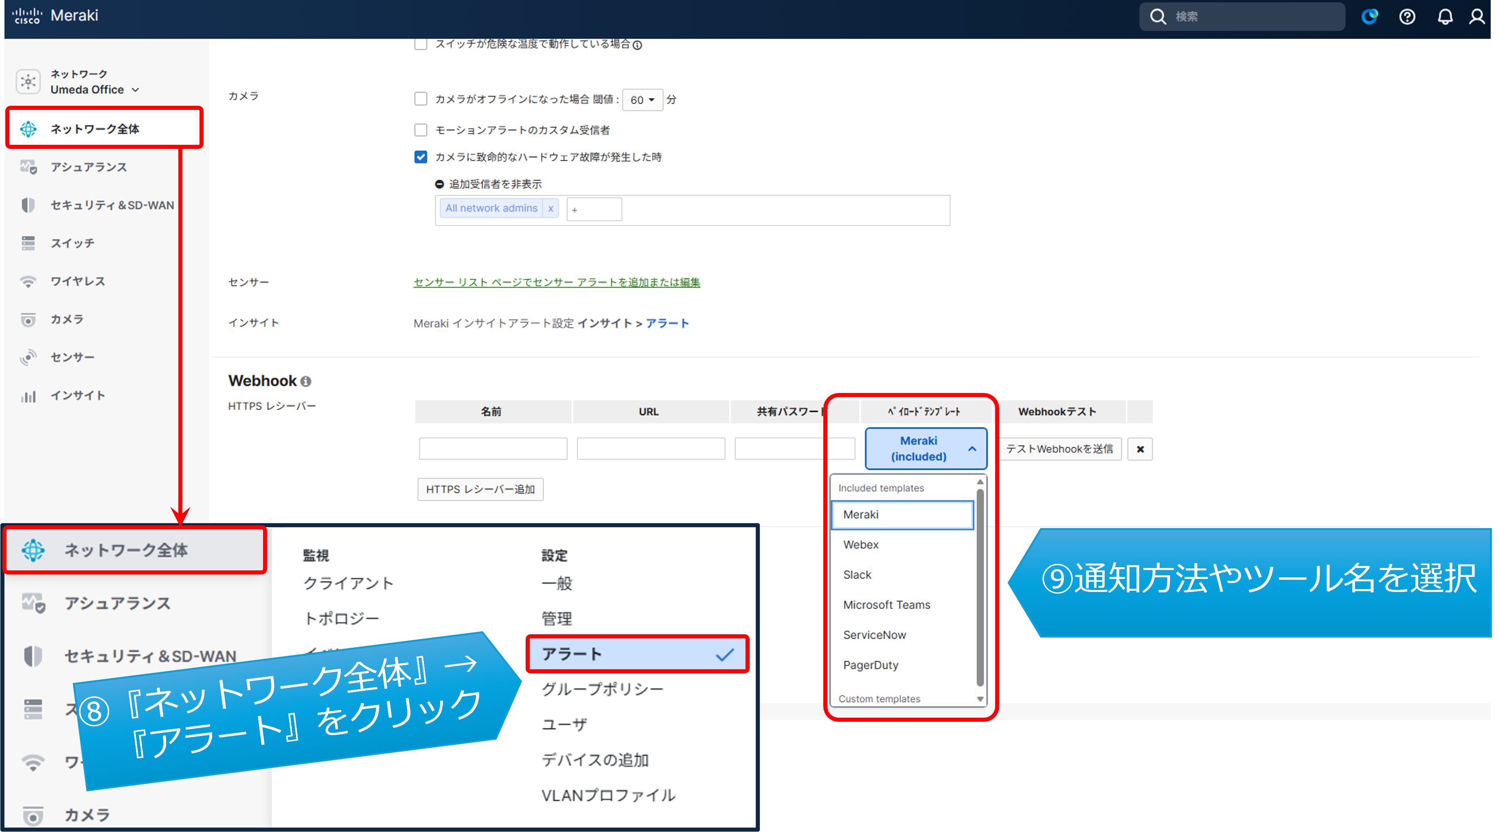The height and width of the screenshot is (832, 1498).
Task: Click the HTTPS receiver add button
Action: 480,489
